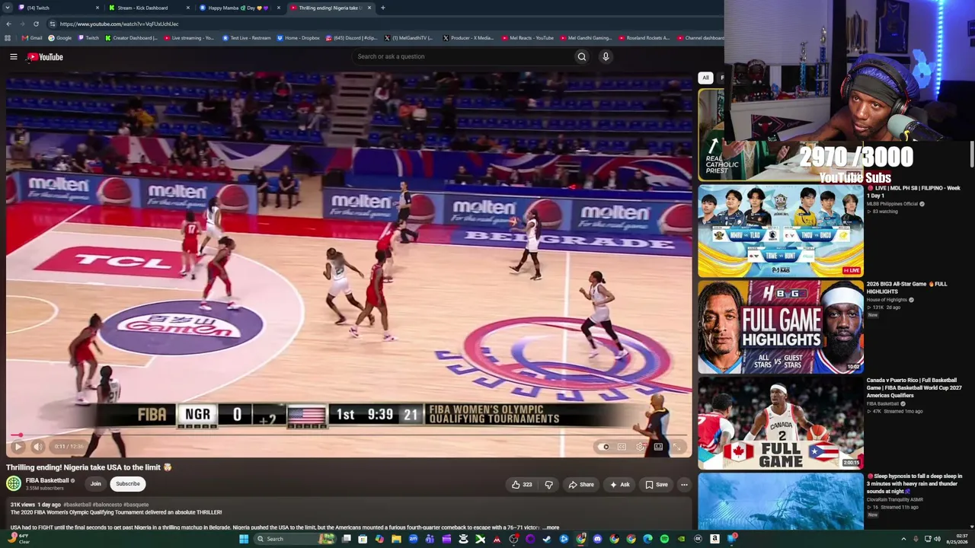Reload the page with the refresh icon
The image size is (975, 548).
coord(36,24)
